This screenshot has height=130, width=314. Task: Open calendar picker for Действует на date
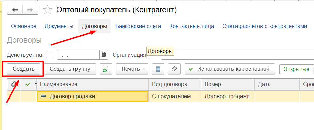tap(104, 55)
